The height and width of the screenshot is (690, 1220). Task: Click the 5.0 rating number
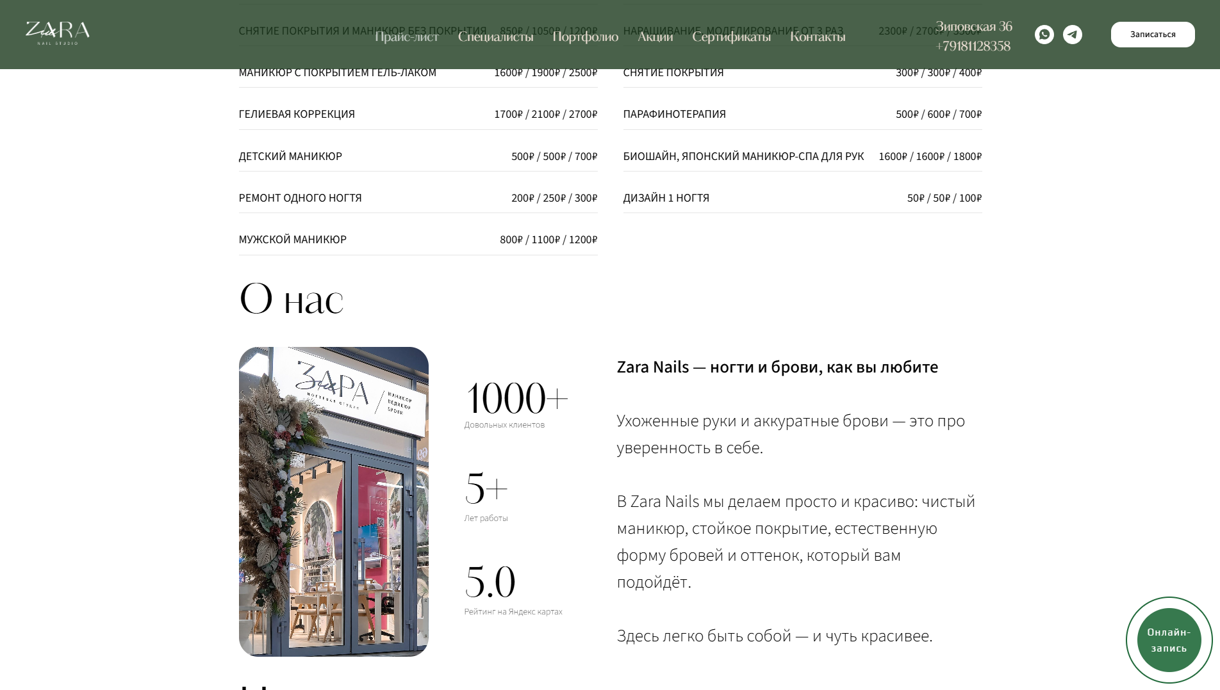click(490, 582)
